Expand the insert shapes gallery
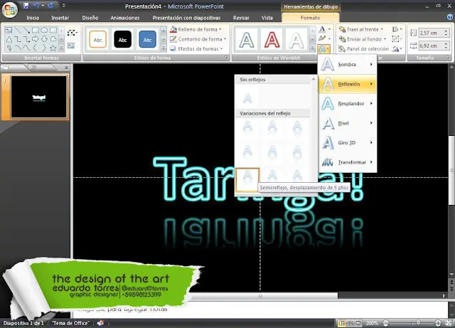Screen dimensions: 455x328 pos(62,48)
